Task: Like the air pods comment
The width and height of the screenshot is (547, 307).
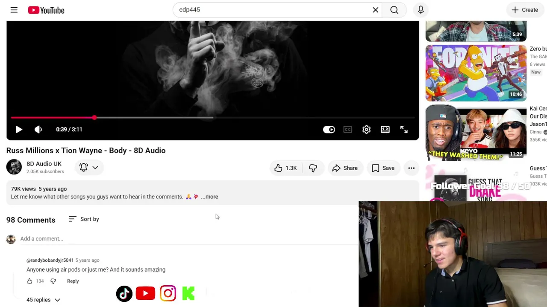Action: (29, 281)
